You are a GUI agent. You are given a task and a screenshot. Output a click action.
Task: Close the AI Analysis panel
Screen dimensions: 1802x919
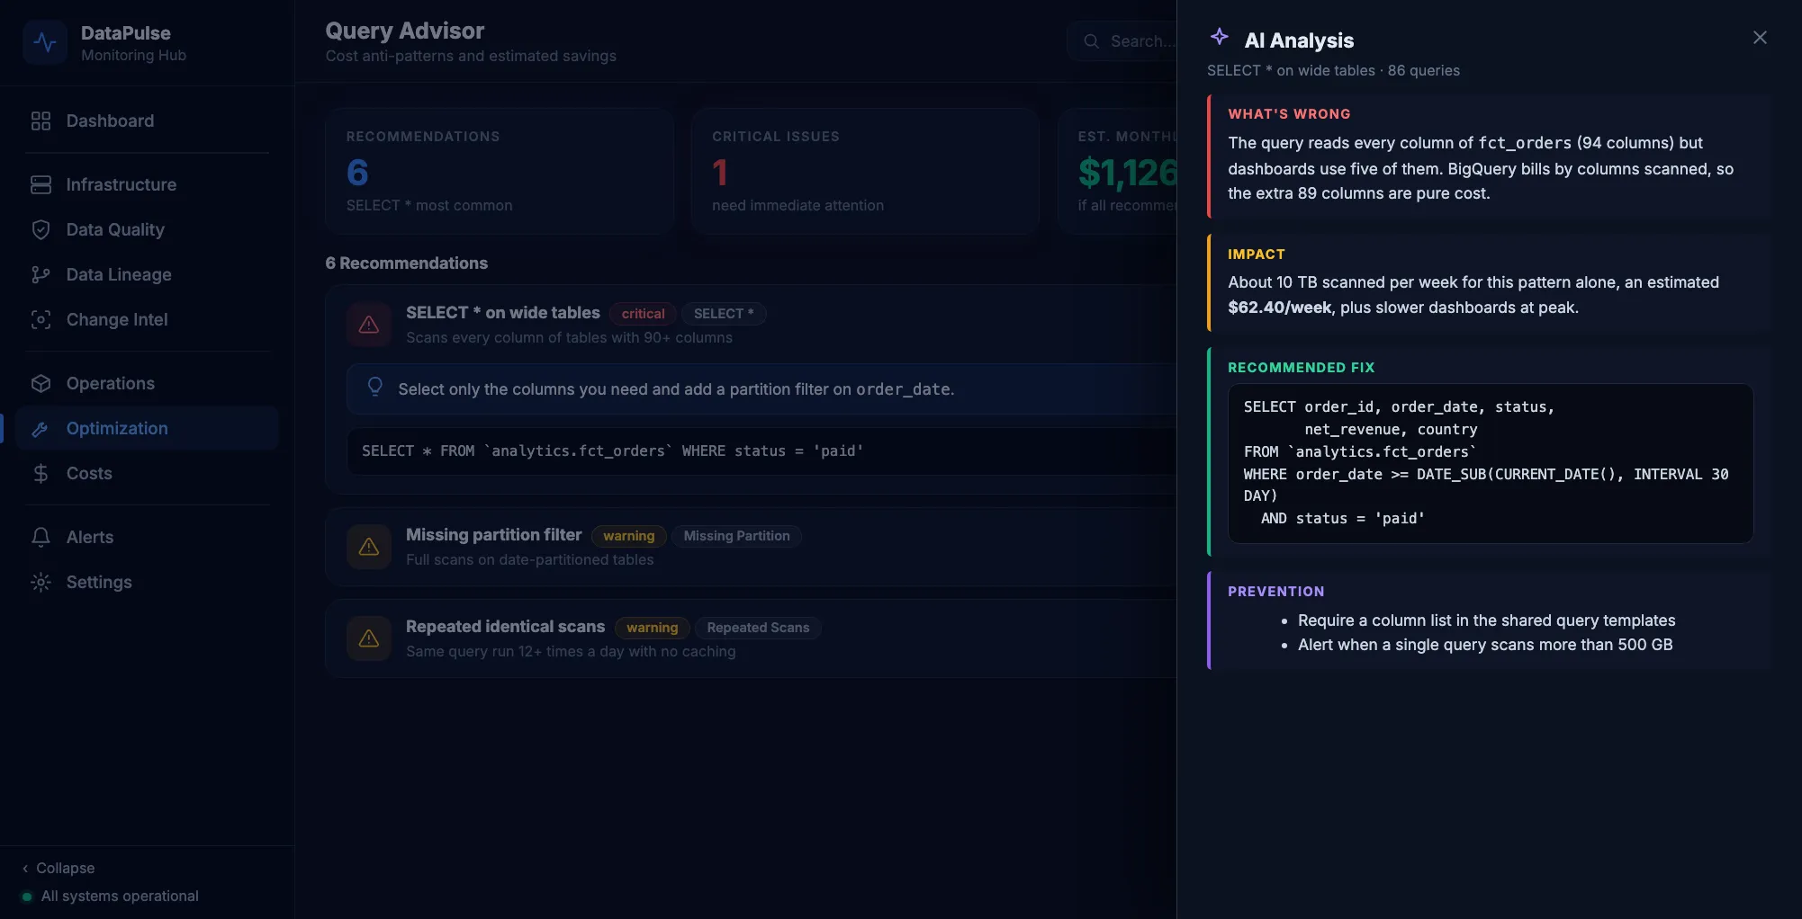click(1760, 38)
